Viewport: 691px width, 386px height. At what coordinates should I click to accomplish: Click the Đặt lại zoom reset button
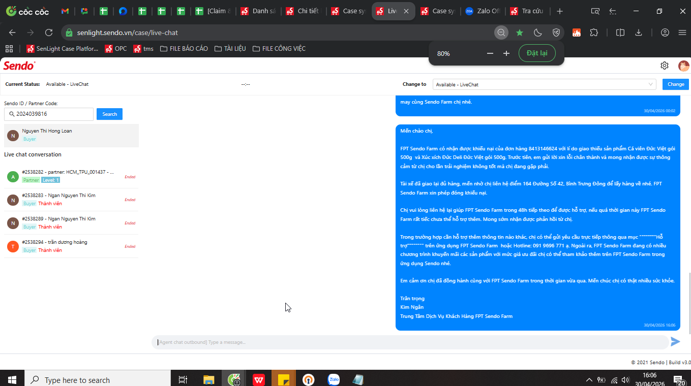click(x=537, y=53)
